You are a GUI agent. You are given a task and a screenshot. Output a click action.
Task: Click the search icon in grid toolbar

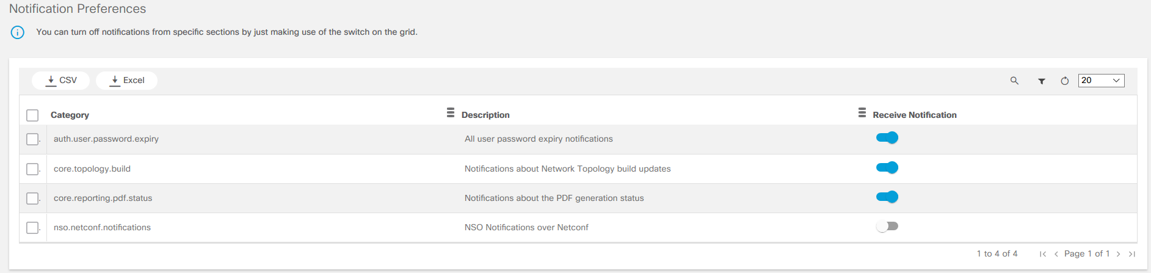click(x=1014, y=81)
